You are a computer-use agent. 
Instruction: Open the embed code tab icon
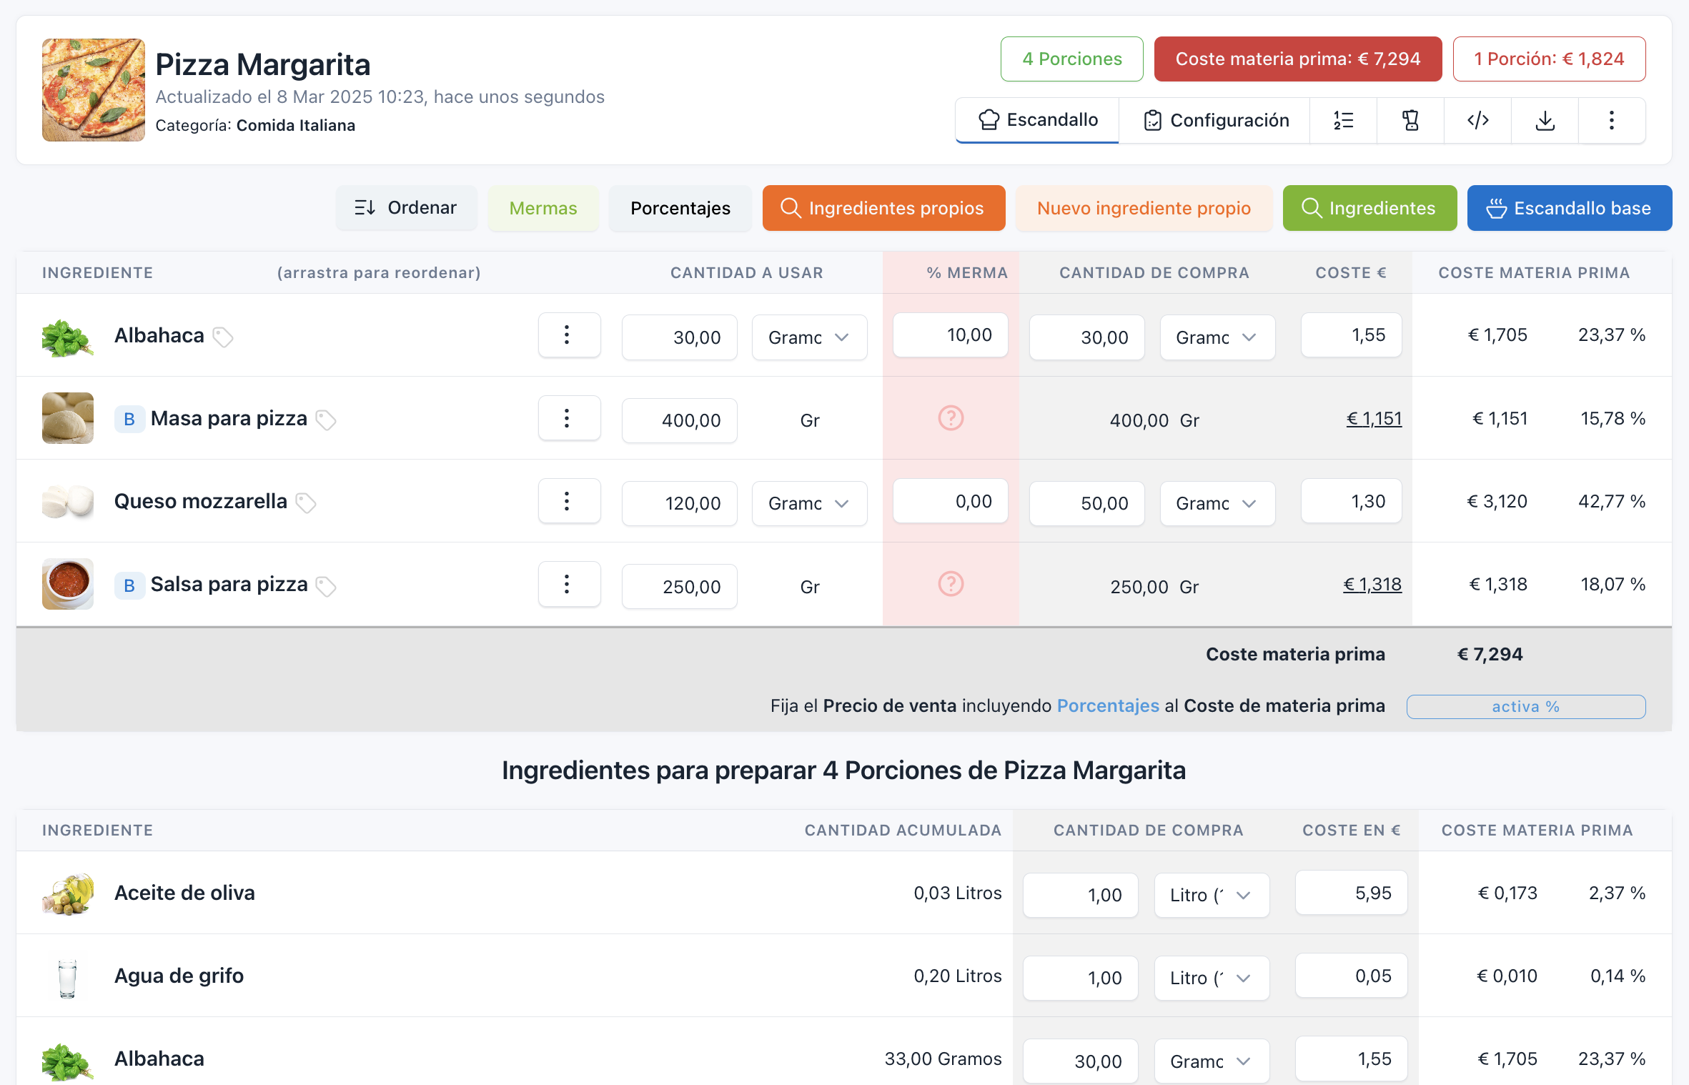coord(1477,120)
